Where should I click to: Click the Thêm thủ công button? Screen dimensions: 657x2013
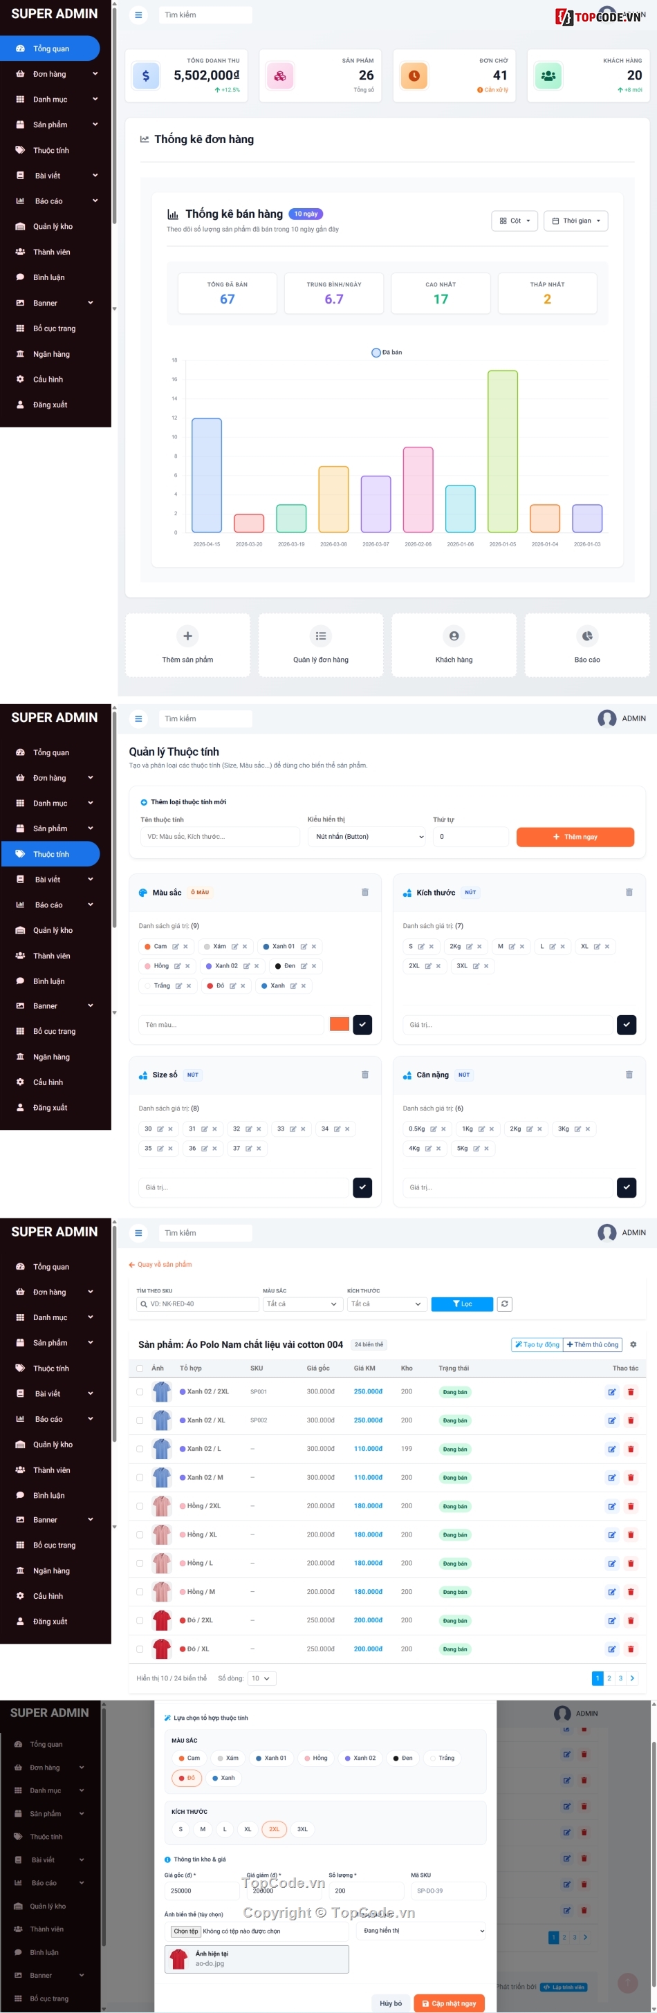coord(592,1344)
